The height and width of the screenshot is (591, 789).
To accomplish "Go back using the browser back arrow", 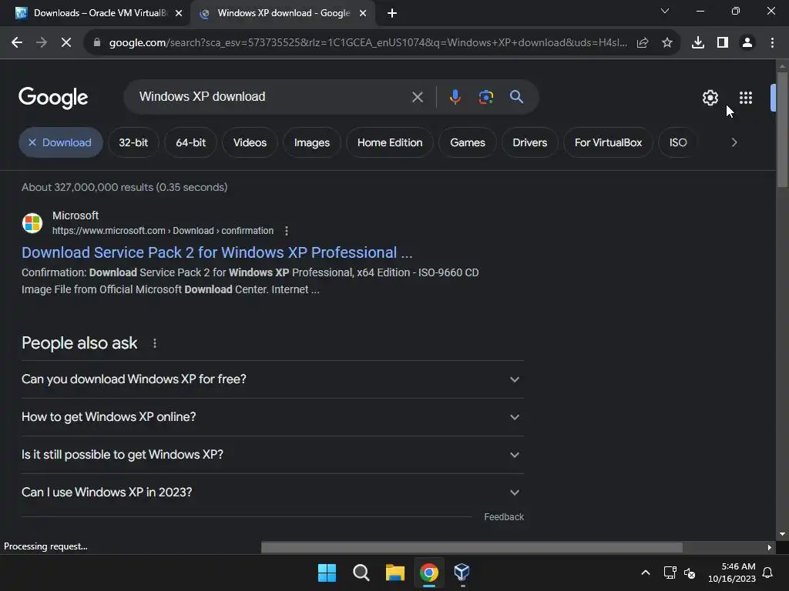I will click(17, 43).
